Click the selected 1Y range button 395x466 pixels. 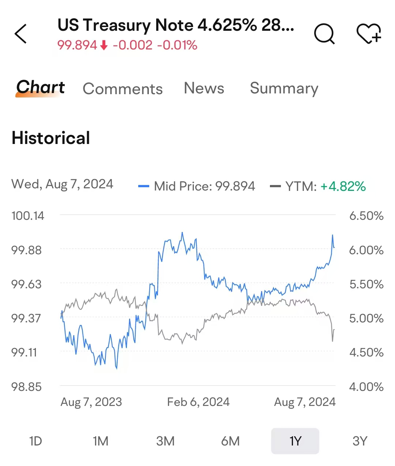[295, 441]
